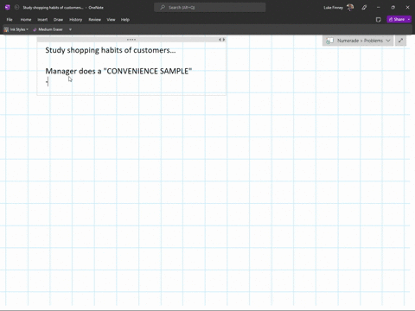Screen dimensions: 415x311
Task: Open the Help tab
Action: tap(125, 20)
